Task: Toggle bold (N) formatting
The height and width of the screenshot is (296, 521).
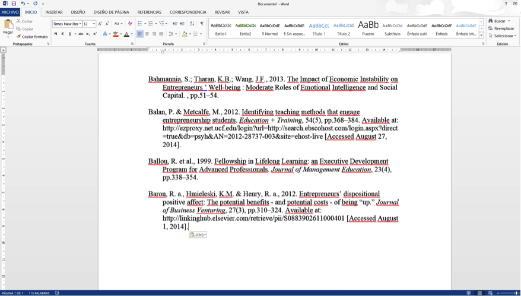Action: (x=56, y=34)
